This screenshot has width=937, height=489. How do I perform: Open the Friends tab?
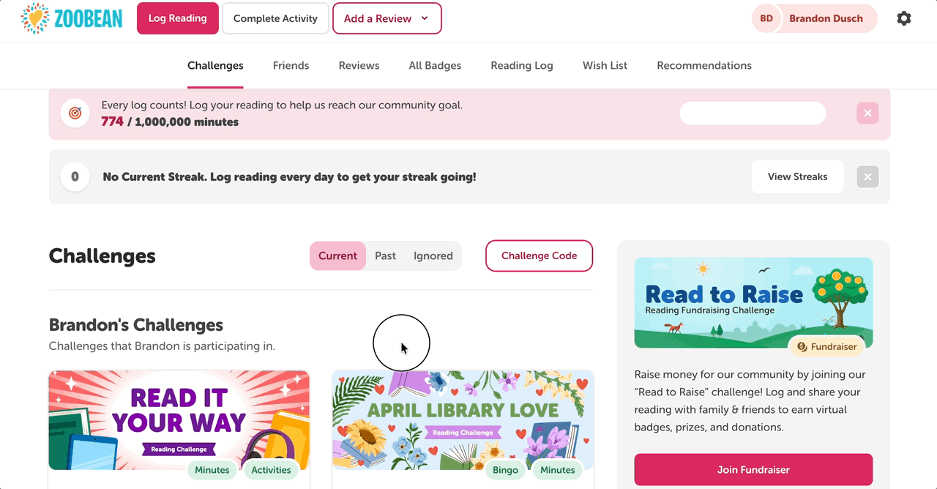[291, 66]
